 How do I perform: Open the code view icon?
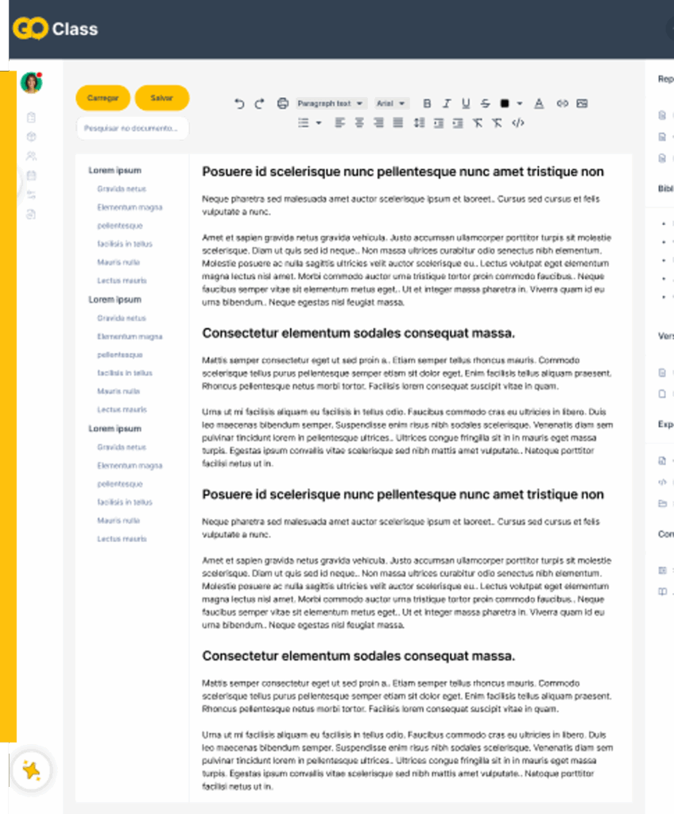517,122
